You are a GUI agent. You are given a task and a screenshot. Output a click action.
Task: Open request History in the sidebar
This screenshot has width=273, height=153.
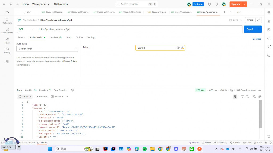[x=7, y=50]
